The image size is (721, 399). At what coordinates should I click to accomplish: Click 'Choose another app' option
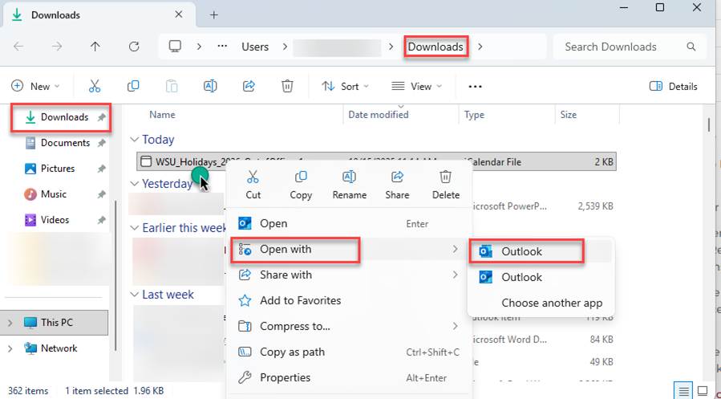tap(552, 303)
